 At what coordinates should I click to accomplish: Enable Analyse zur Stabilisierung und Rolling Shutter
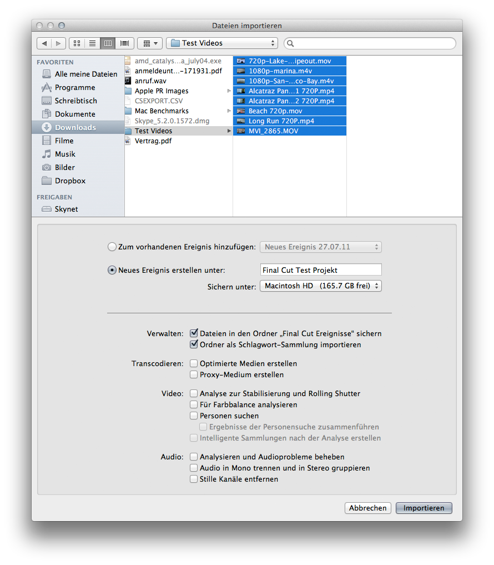click(x=194, y=393)
